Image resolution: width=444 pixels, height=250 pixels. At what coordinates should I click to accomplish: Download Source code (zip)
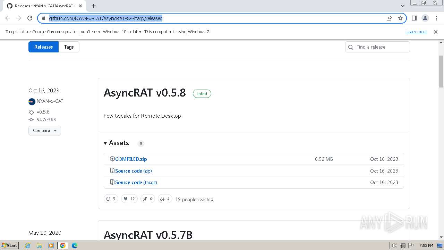(x=134, y=171)
